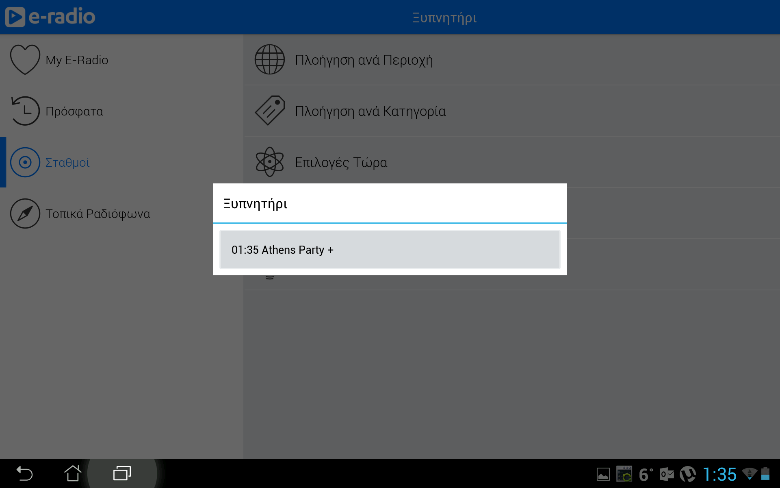This screenshot has height=488, width=780.
Task: Open the Πρόσφατα history clock icon
Action: [25, 111]
